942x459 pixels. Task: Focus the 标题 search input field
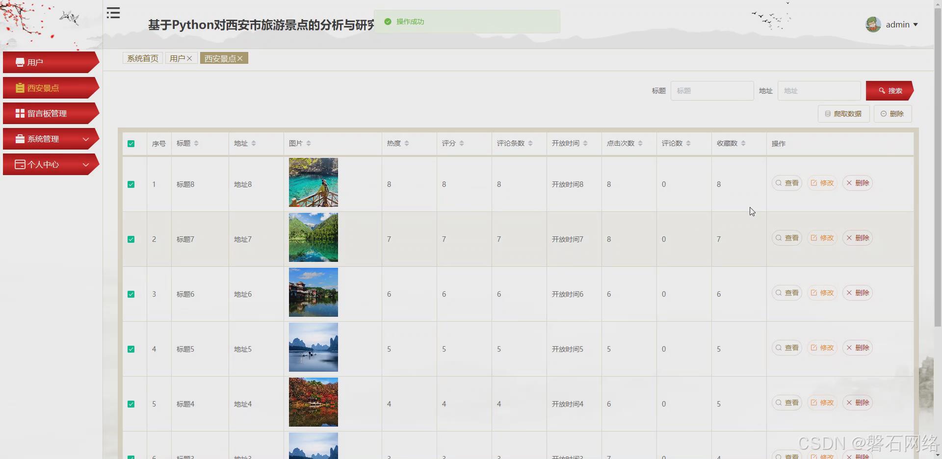(712, 91)
